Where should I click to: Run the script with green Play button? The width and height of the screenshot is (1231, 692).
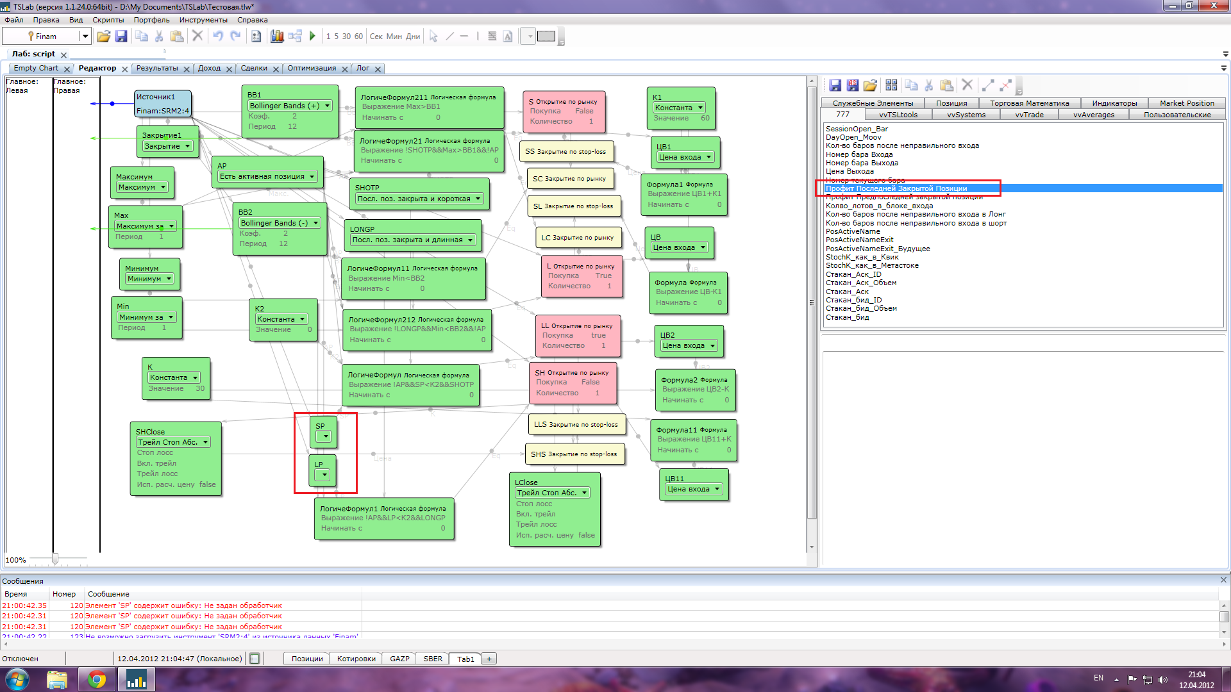click(312, 37)
